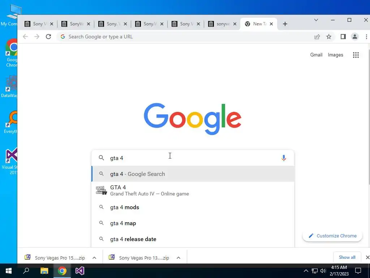
Task: Open the Chrome profile avatar
Action: pyautogui.click(x=355, y=37)
